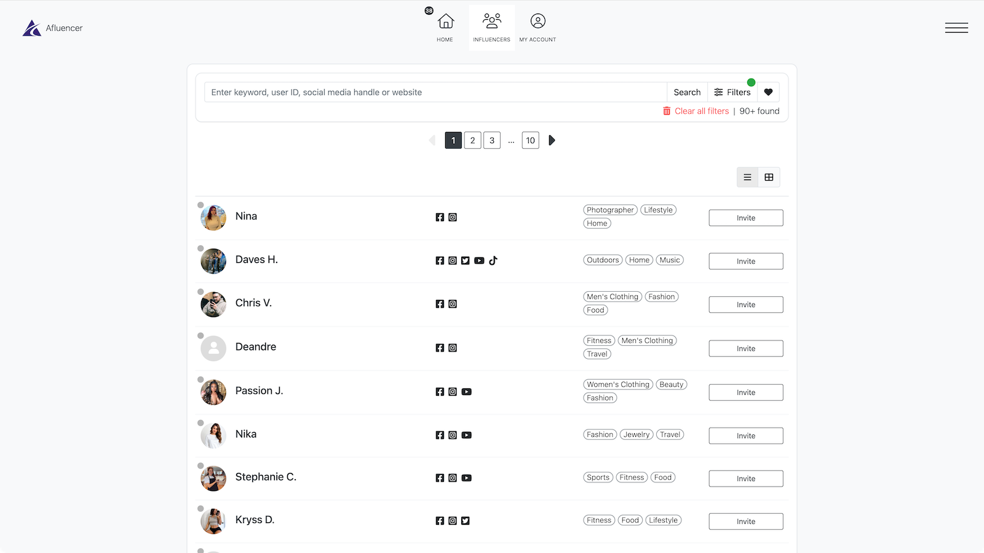Select Deandre's row selection dot

coord(200,336)
